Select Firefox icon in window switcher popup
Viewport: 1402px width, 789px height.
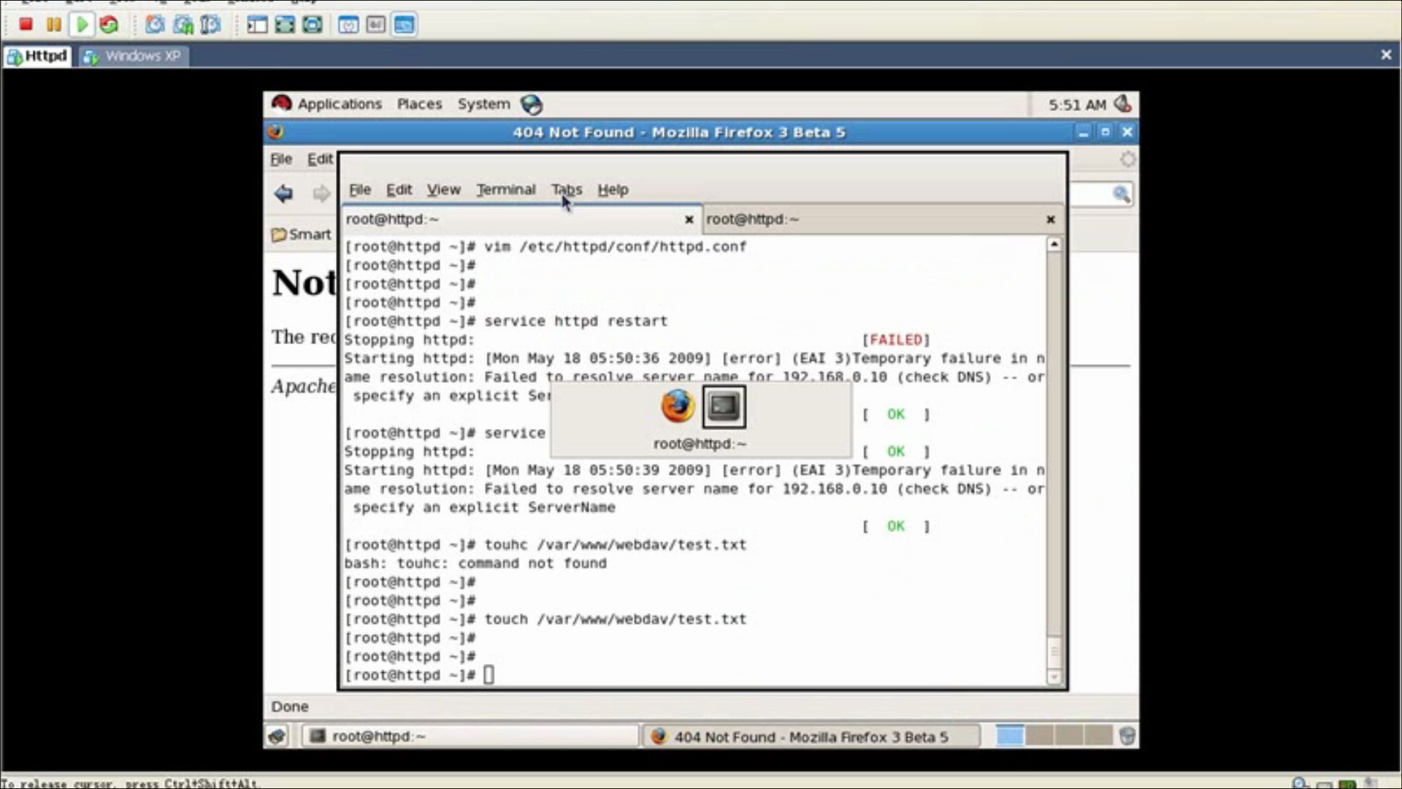pos(678,406)
